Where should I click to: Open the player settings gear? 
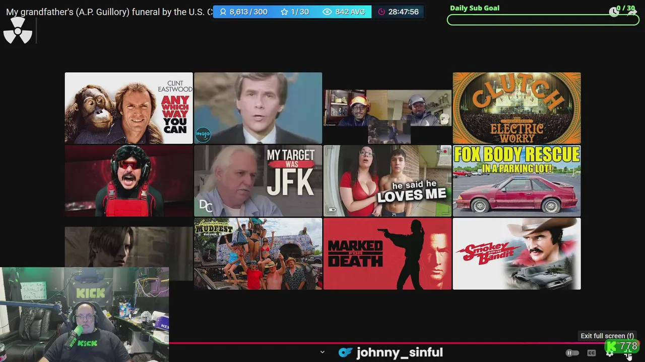point(609,353)
